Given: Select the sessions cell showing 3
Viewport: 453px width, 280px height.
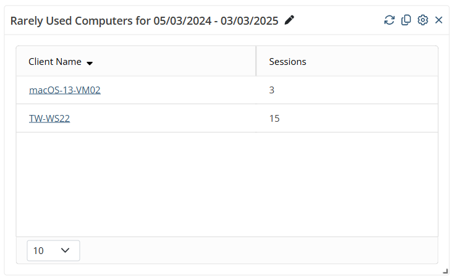Looking at the screenshot, I should [272, 90].
